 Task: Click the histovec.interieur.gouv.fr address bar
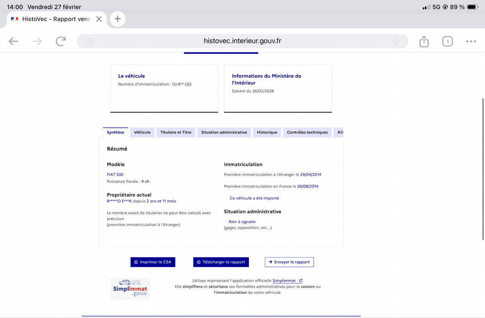[x=242, y=41]
